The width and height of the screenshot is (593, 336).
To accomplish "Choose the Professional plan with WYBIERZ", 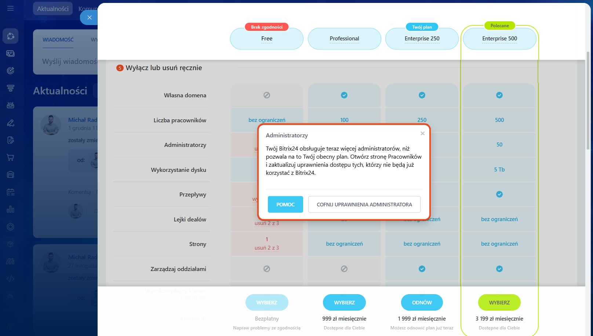I will click(x=344, y=303).
